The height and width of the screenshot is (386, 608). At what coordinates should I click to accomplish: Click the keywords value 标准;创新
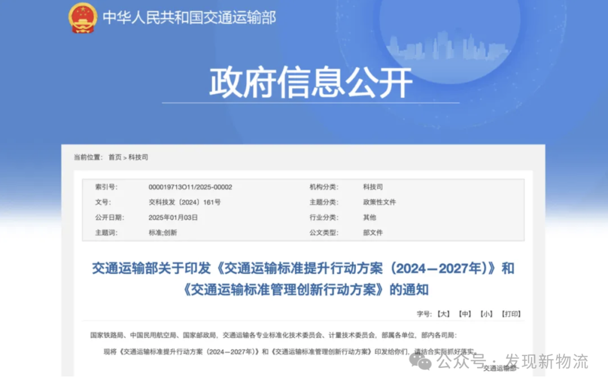(x=163, y=232)
